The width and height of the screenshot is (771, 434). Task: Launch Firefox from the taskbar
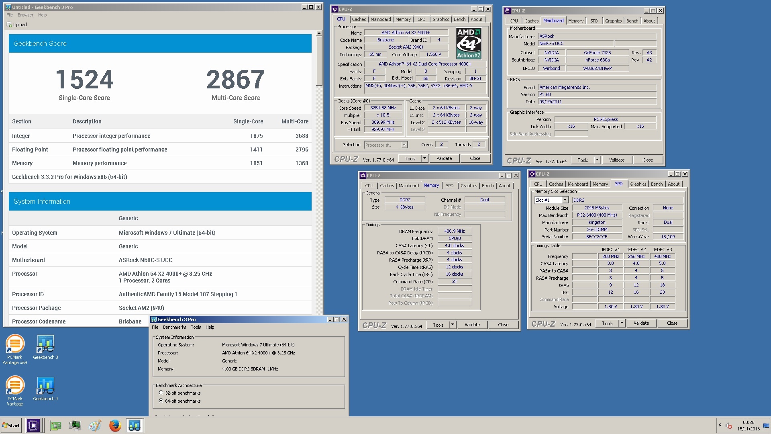(x=115, y=425)
